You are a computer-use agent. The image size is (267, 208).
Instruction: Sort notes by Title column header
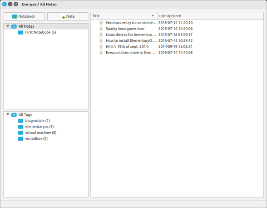click(124, 16)
